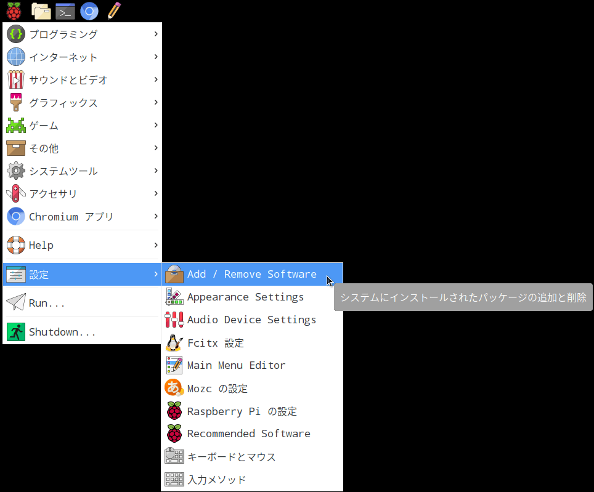This screenshot has width=594, height=492.
Task: Click the アクセサリ pocket knife icon
Action: (16, 193)
